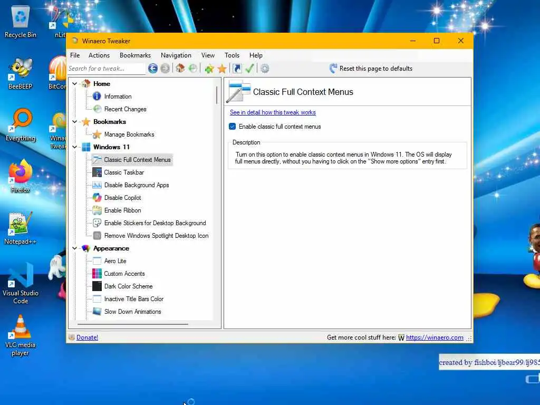
Task: Click the tree panel horizontal scrollbar
Action: point(132,324)
